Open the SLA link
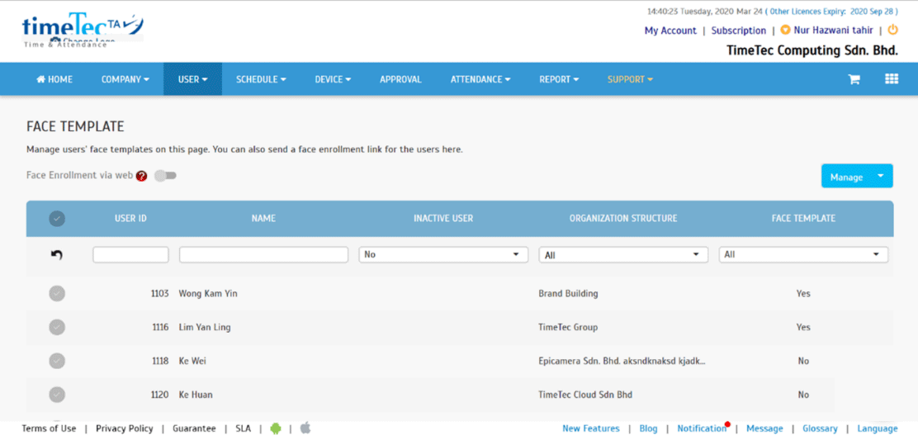This screenshot has height=440, width=918. [x=243, y=428]
